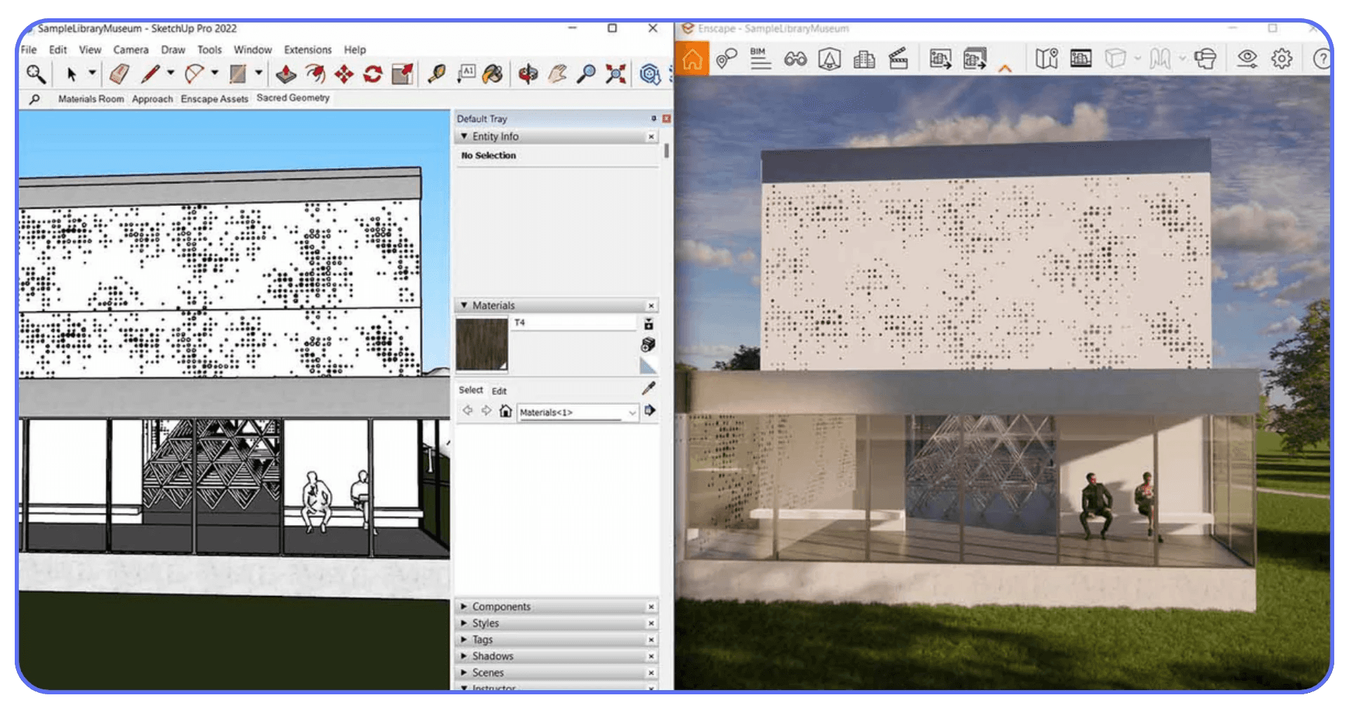Open Enscape visual settings eye icon
Image resolution: width=1349 pixels, height=714 pixels.
pos(1247,59)
